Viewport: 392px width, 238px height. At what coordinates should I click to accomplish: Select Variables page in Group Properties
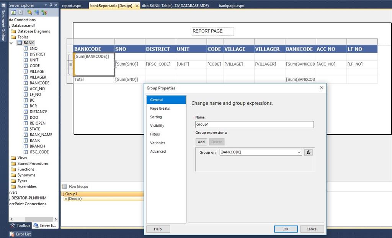(166, 143)
